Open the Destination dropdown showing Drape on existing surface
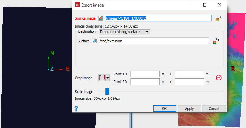The height and width of the screenshot is (128, 246). tap(124, 32)
